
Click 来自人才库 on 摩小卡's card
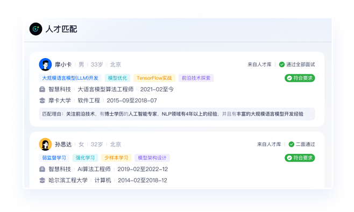(x=259, y=65)
